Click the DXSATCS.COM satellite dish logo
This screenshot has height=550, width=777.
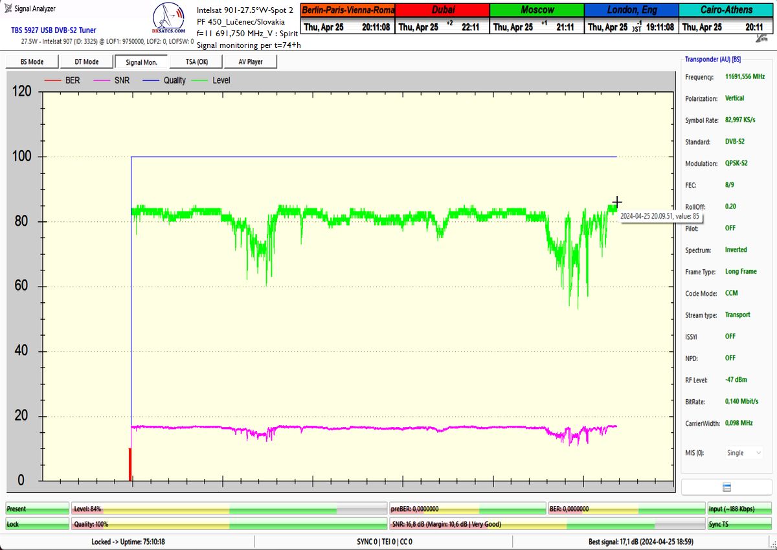coord(167,21)
